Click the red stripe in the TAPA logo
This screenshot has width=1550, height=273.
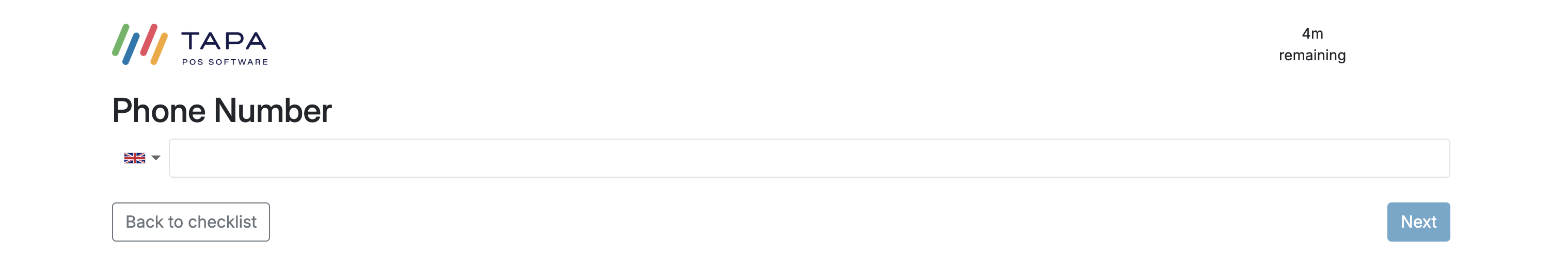click(149, 40)
